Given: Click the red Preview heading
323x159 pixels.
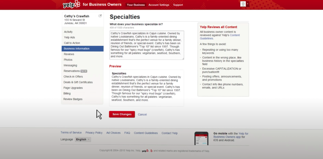Looking at the screenshot, I should [x=115, y=66].
